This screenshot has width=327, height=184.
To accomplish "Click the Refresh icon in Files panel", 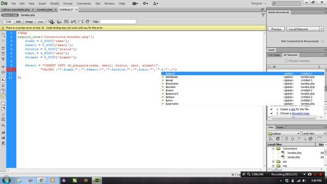I will (278, 139).
